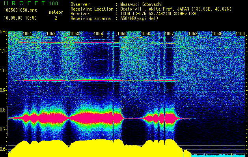Click the ICOM IC-575 receiver value
The width and height of the screenshot is (248, 157).
[158, 14]
